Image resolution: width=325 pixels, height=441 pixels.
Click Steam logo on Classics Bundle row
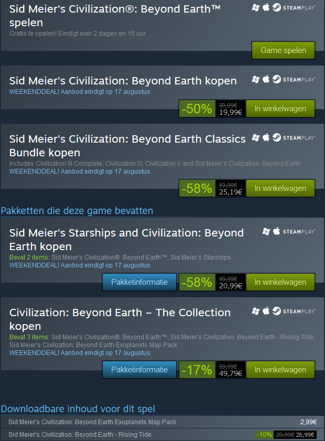click(x=276, y=137)
